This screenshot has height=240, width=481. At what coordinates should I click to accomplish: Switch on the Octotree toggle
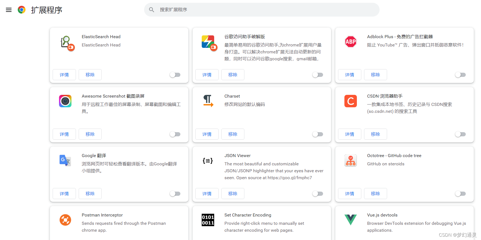click(x=460, y=194)
